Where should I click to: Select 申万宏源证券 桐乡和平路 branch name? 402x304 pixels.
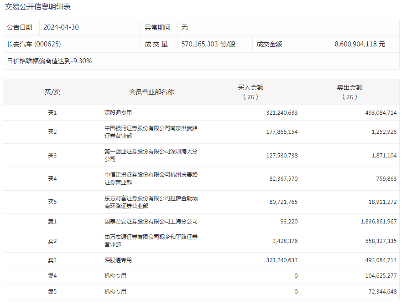[x=151, y=241]
